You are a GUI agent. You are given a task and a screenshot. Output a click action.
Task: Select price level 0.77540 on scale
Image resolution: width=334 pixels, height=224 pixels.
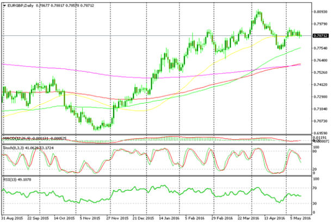pyautogui.click(x=320, y=48)
